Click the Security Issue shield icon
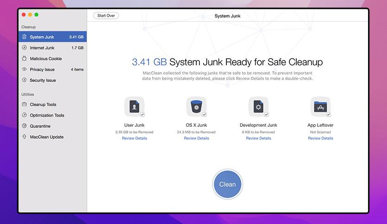Image resolution: width=387 pixels, height=224 pixels. (x=24, y=80)
